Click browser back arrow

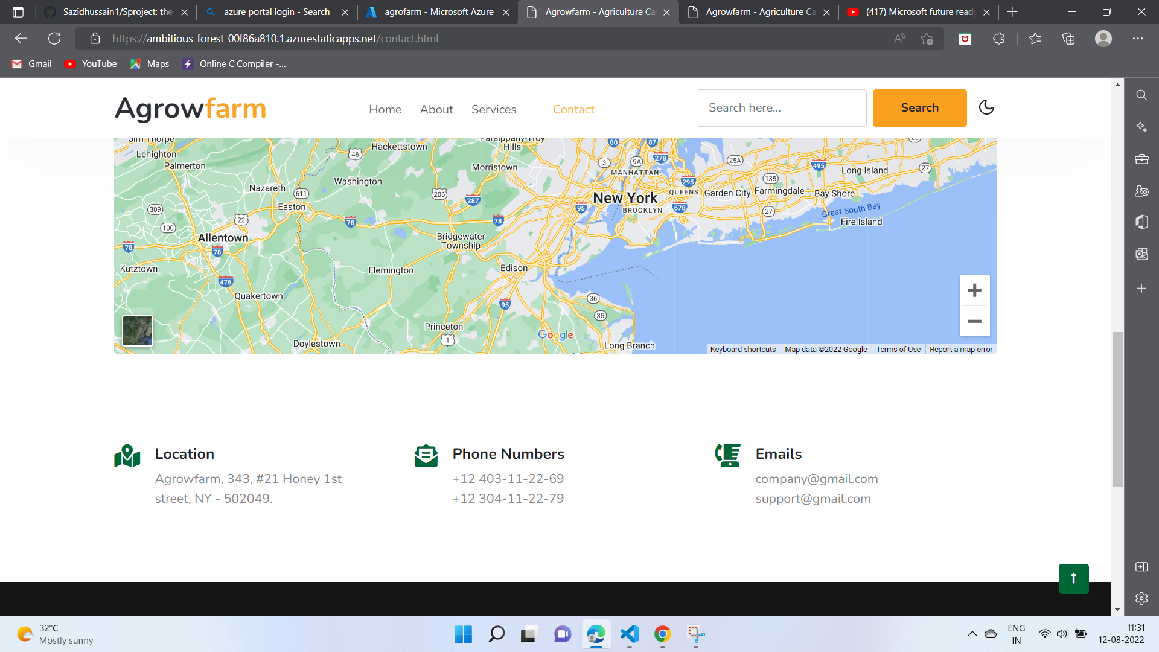21,39
